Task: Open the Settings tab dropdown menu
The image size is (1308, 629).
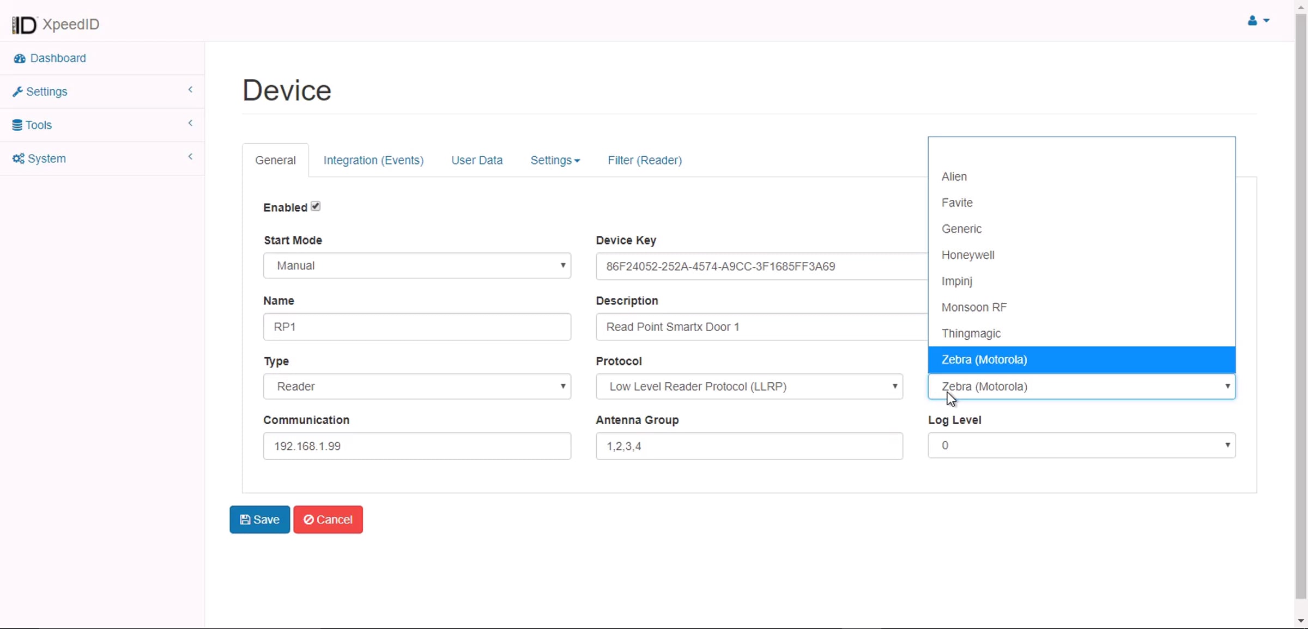Action: coord(555,160)
